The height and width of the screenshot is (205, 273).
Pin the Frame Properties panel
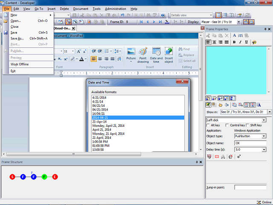click(265, 29)
